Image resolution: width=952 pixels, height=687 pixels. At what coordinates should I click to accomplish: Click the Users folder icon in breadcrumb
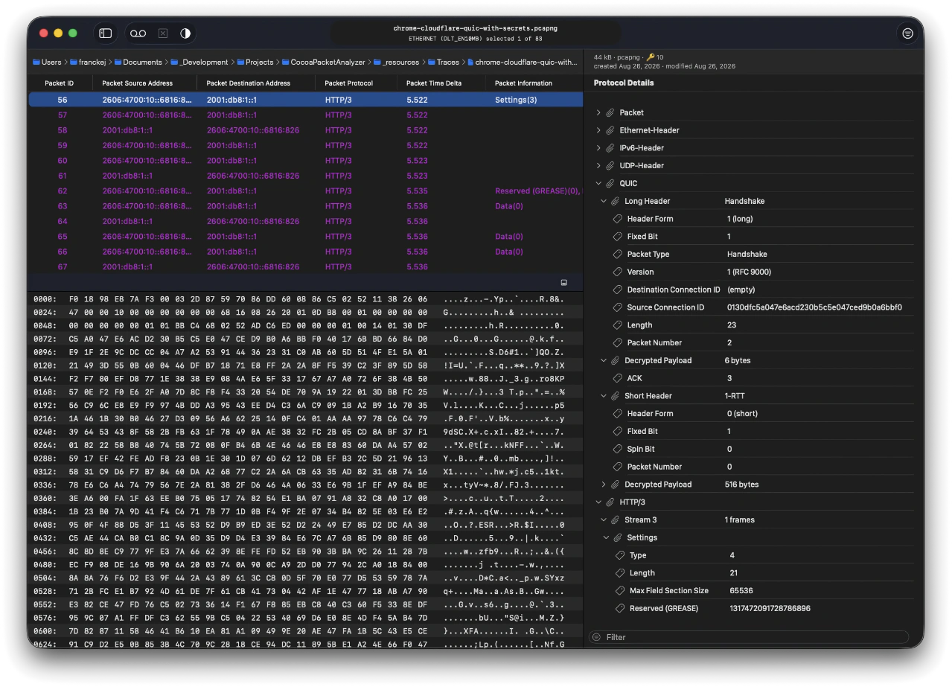36,63
